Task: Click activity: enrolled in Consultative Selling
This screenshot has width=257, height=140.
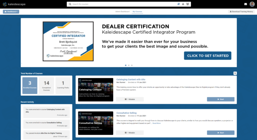Action: 46,124
